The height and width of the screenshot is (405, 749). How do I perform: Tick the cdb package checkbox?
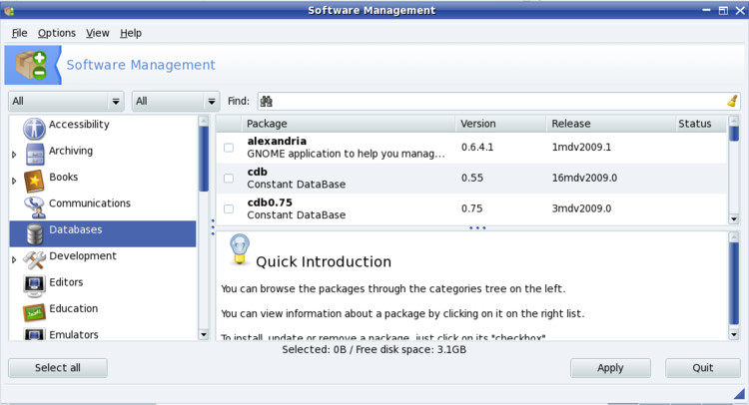[229, 178]
